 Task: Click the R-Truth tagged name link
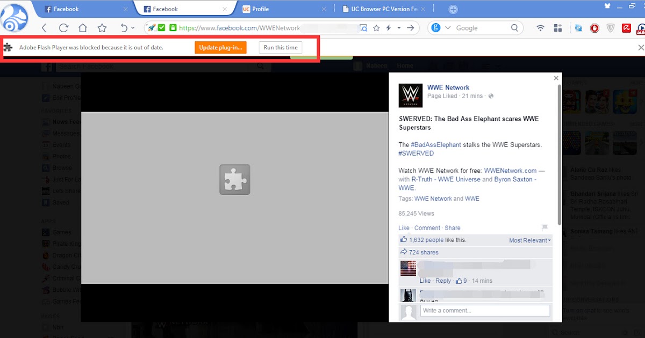tap(446, 179)
